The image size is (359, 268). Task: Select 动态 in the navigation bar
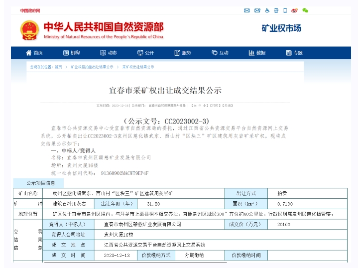[109, 53]
